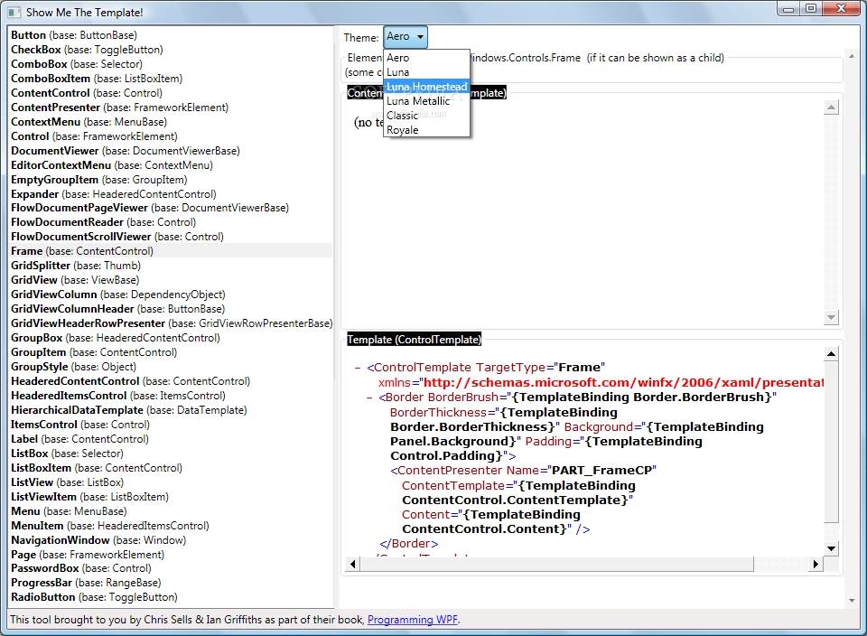
Task: Select ContentControl in the control list
Action: (172, 93)
